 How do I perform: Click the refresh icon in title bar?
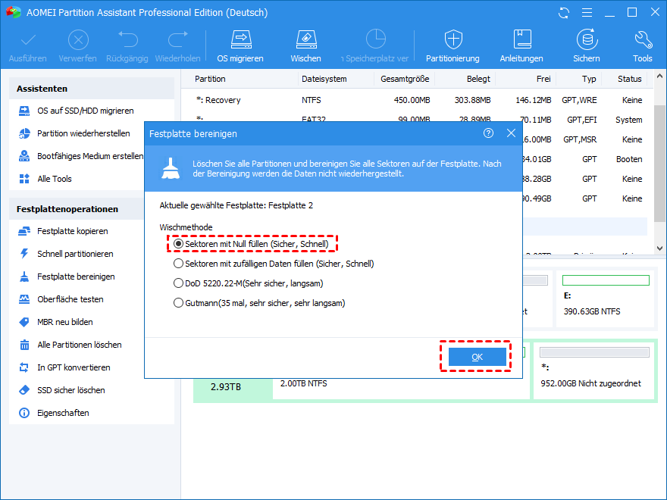[x=564, y=13]
